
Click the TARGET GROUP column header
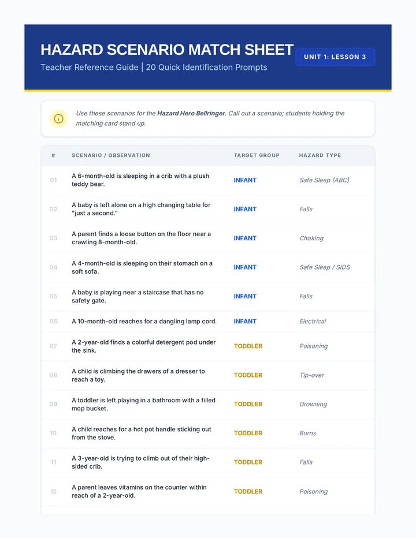click(x=257, y=155)
